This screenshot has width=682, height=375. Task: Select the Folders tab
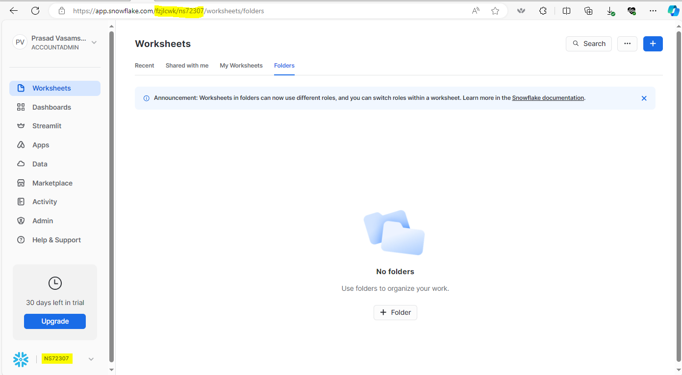(284, 66)
